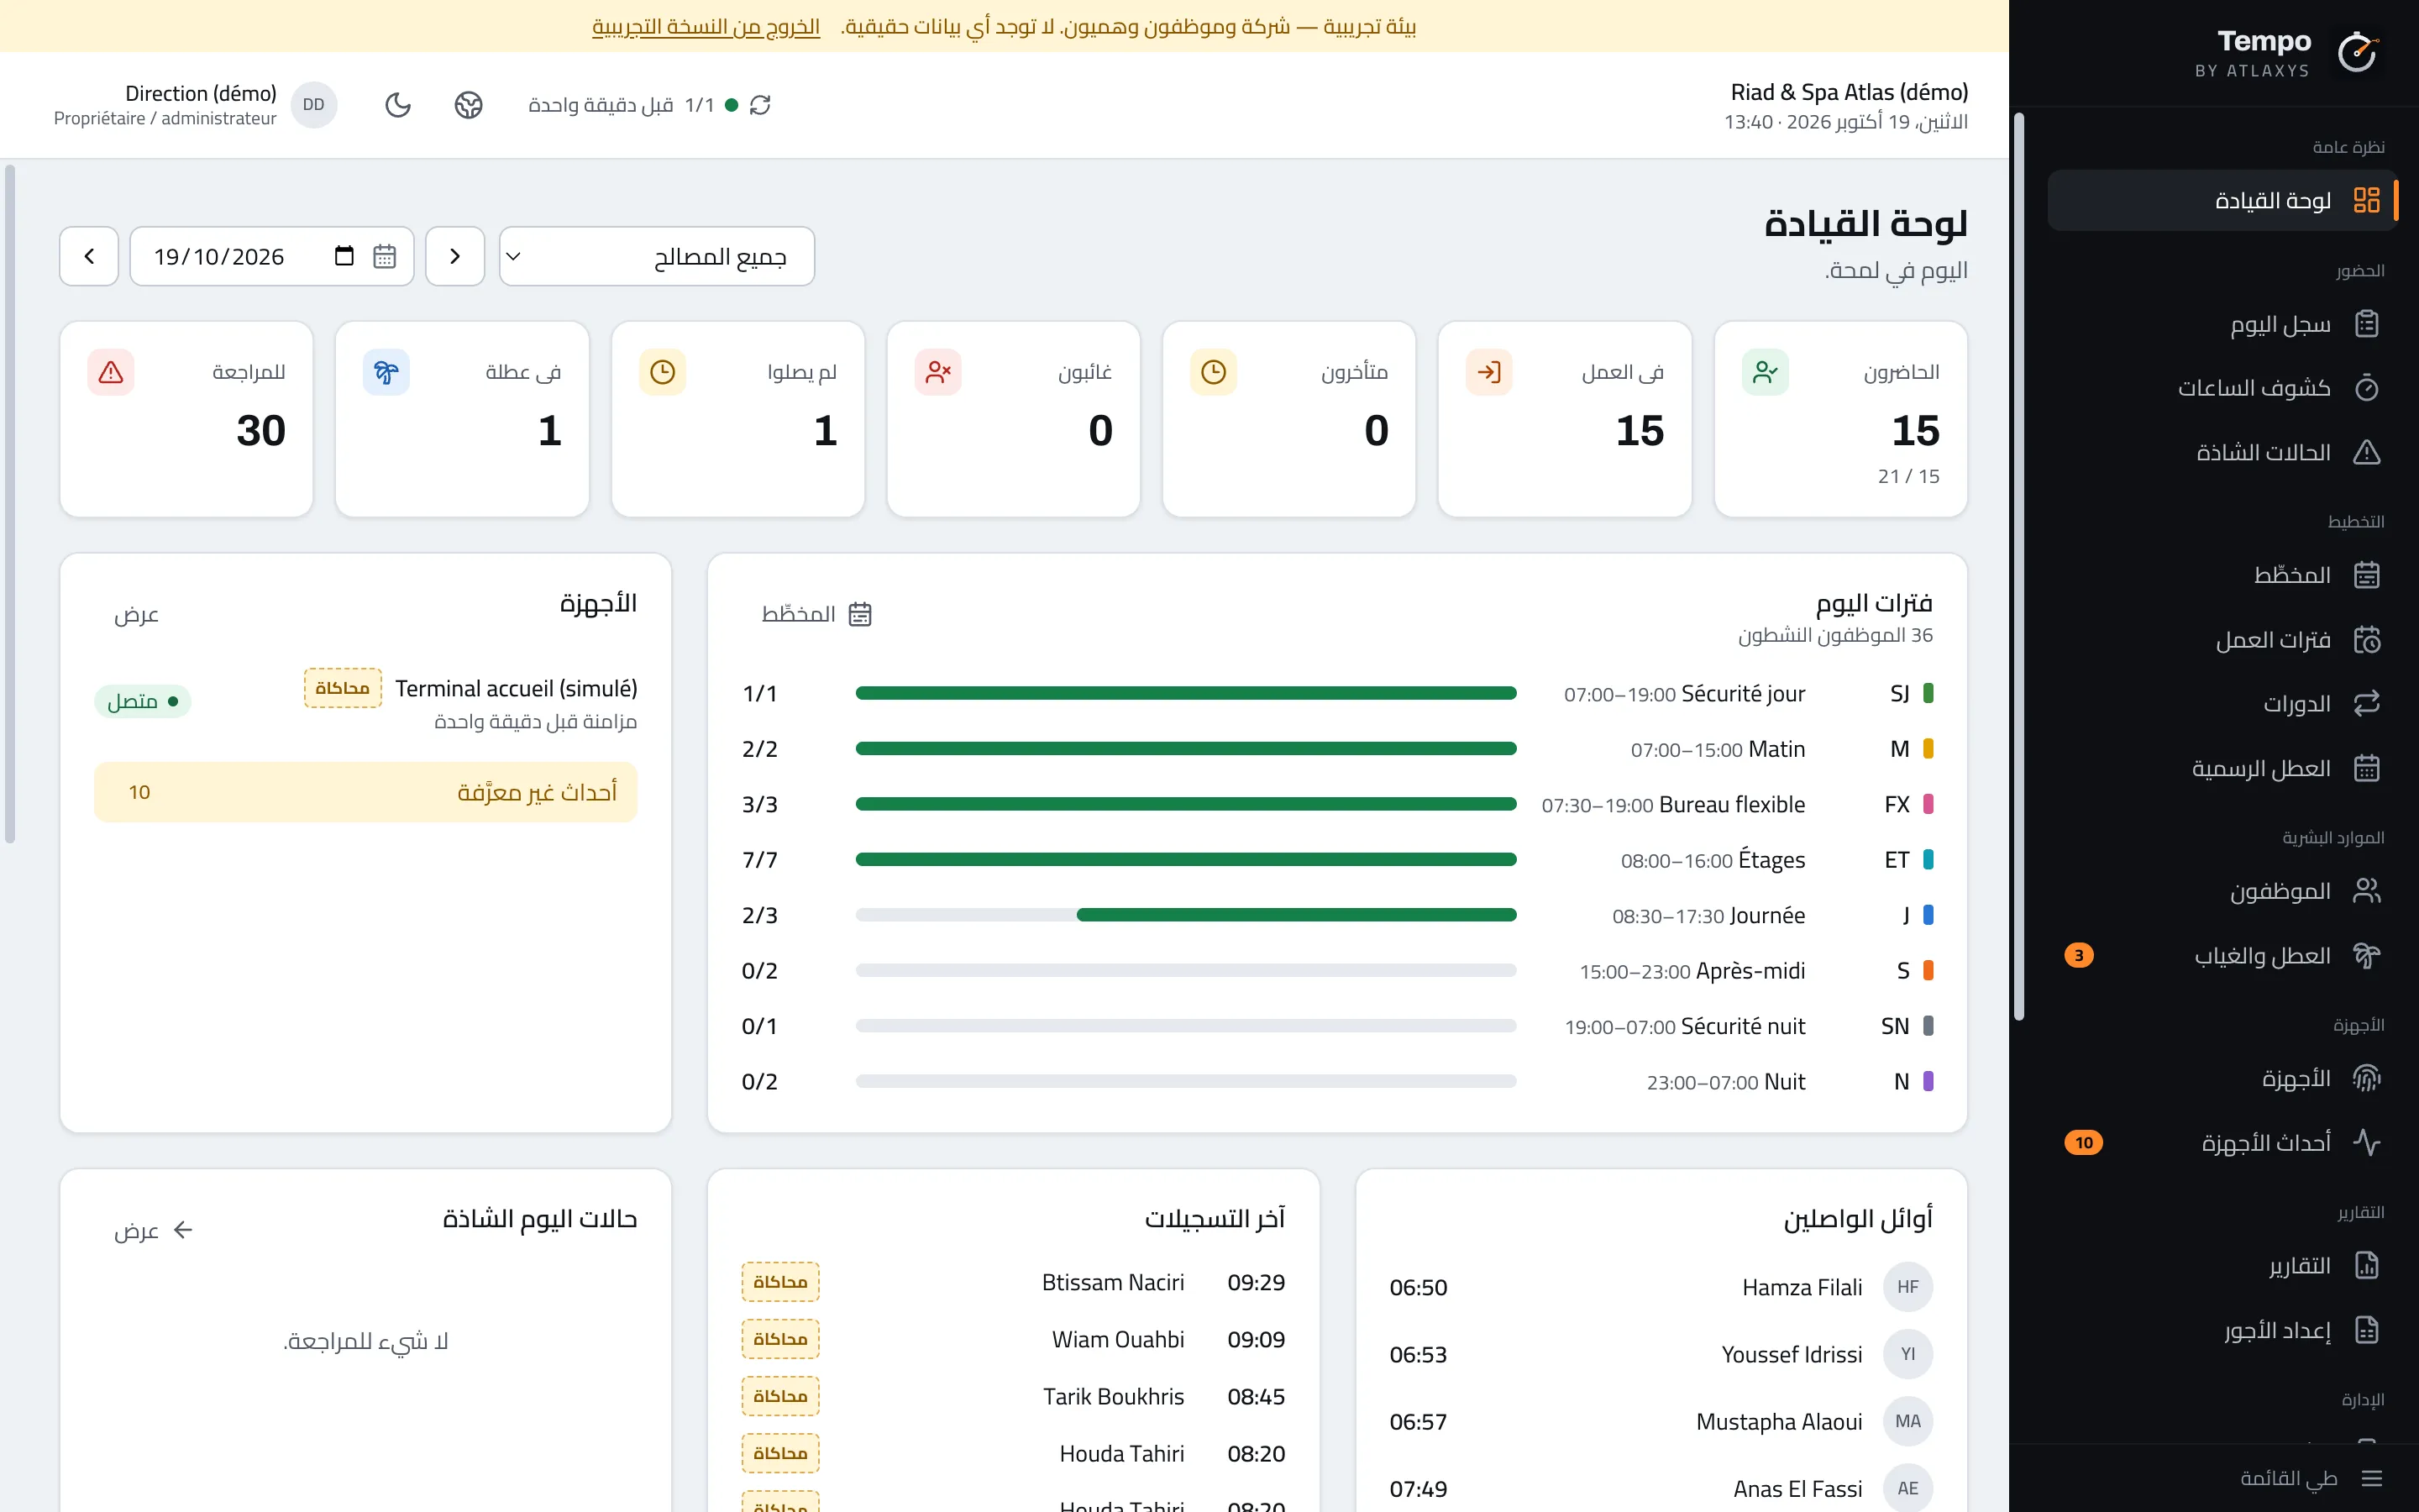Open the المخطّط link in فترات اليوم card
This screenshot has height=1512, width=2419.
coord(816,614)
